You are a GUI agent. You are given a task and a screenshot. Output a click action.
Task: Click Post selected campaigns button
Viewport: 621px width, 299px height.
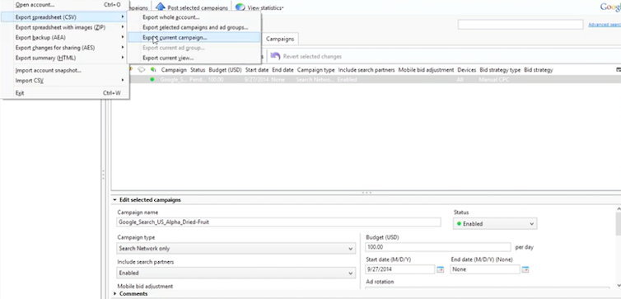pos(192,7)
